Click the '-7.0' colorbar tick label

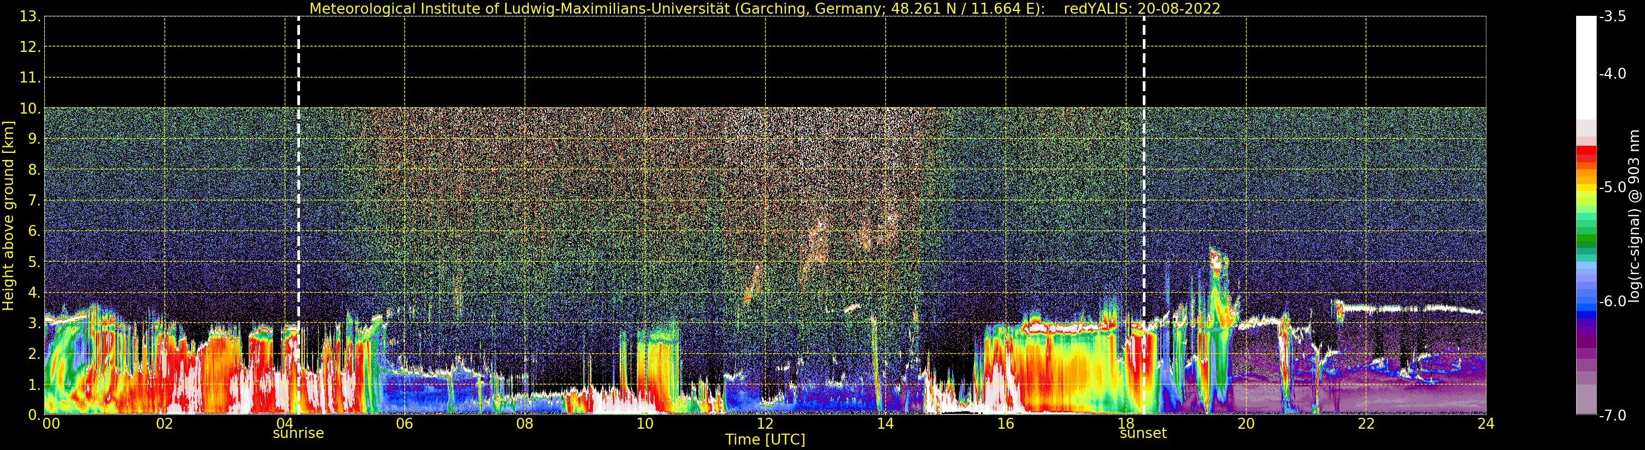pos(1612,415)
